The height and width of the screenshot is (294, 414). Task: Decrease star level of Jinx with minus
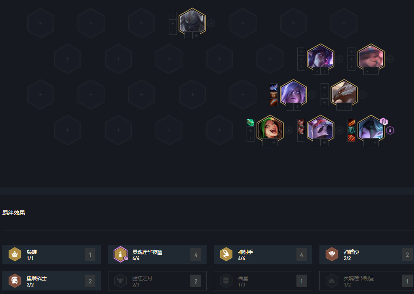point(266,143)
